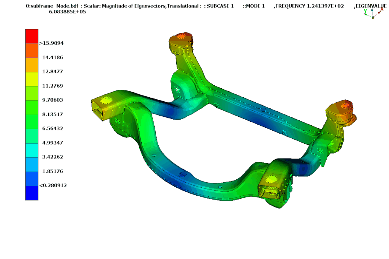Pick legend band between 8.13517 and 6.56432
Screen dimensions: 389x259
(32, 122)
